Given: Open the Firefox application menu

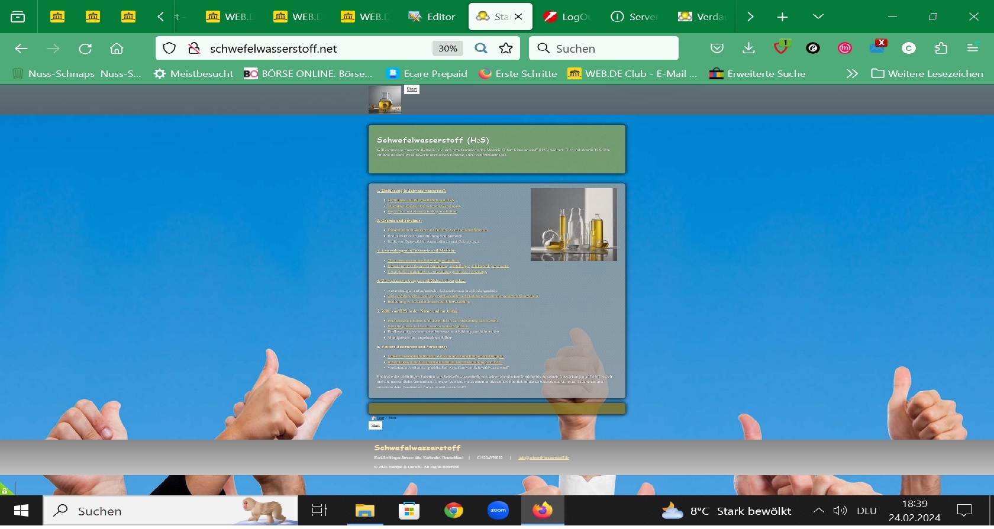Looking at the screenshot, I should click(x=973, y=49).
